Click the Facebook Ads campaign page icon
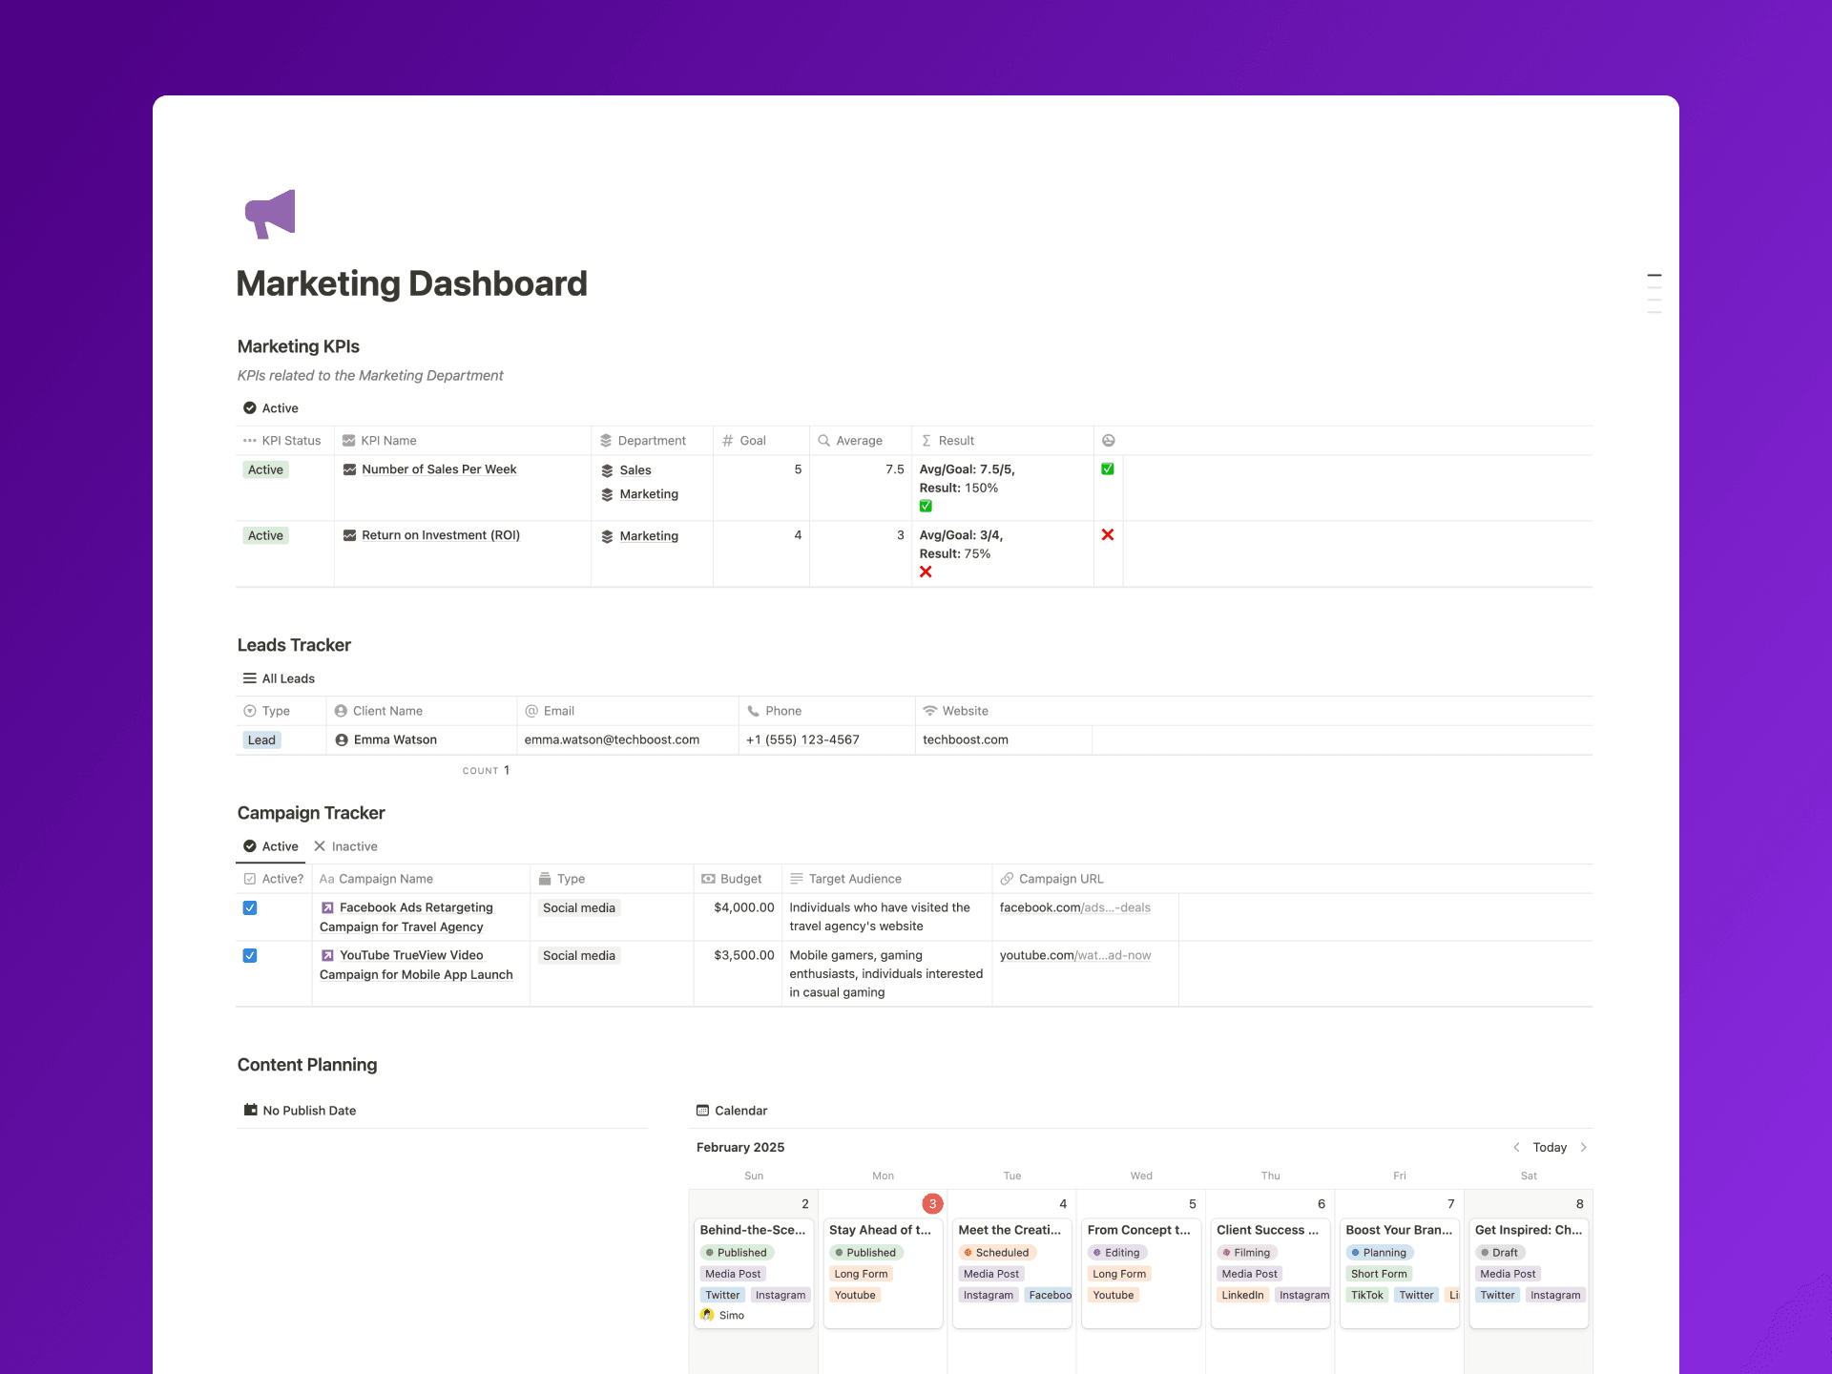 point(327,907)
